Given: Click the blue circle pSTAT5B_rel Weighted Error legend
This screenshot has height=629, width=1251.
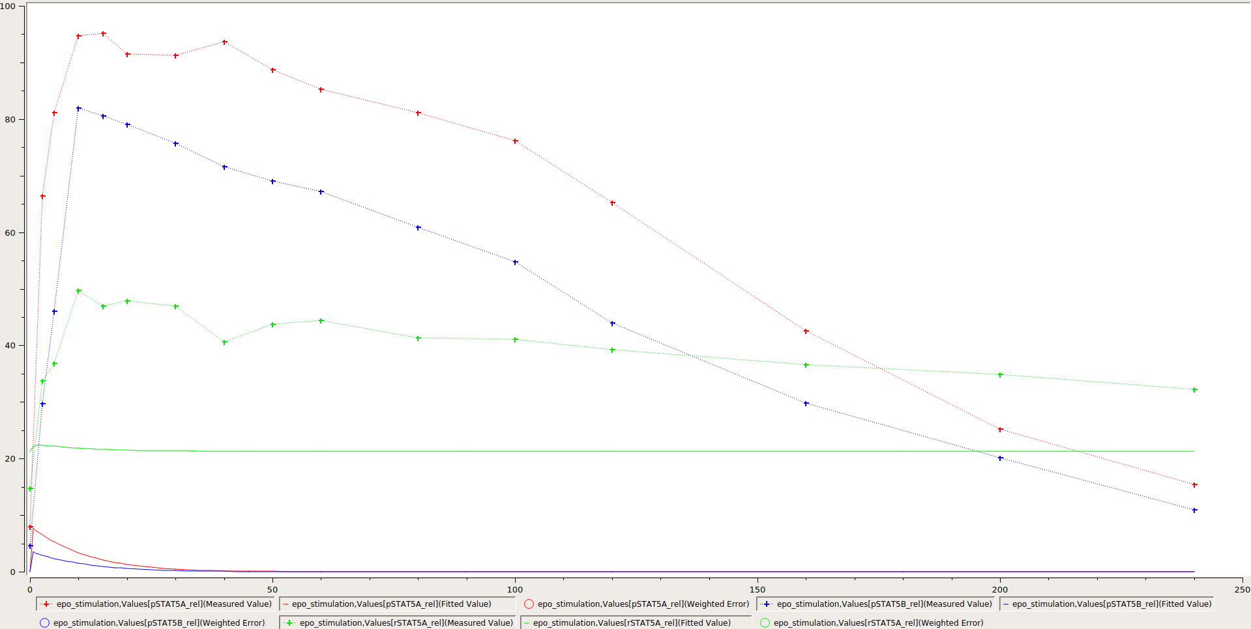Looking at the screenshot, I should pyautogui.click(x=152, y=623).
